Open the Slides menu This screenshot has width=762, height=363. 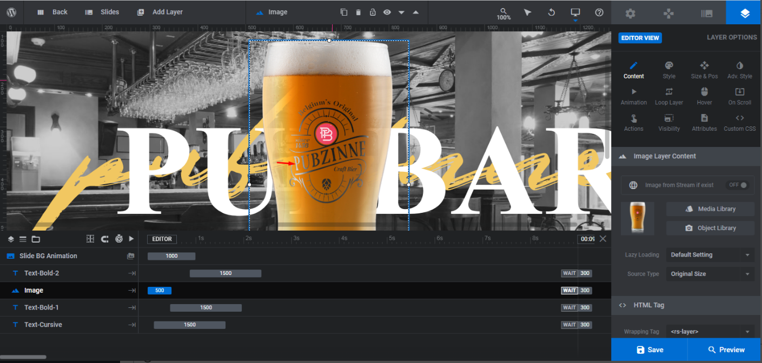pyautogui.click(x=102, y=12)
